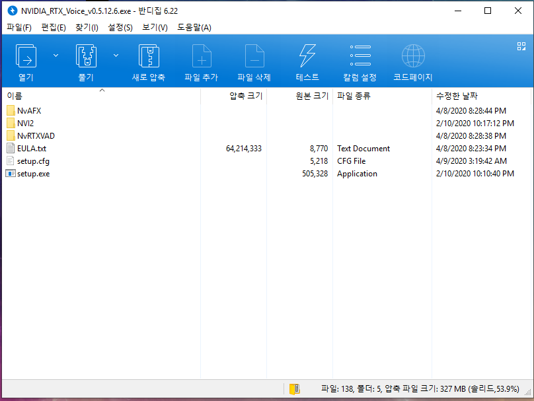Viewport: 534px width, 401px height.
Task: Sort by the 수정한 날짜 column header
Action: point(481,96)
